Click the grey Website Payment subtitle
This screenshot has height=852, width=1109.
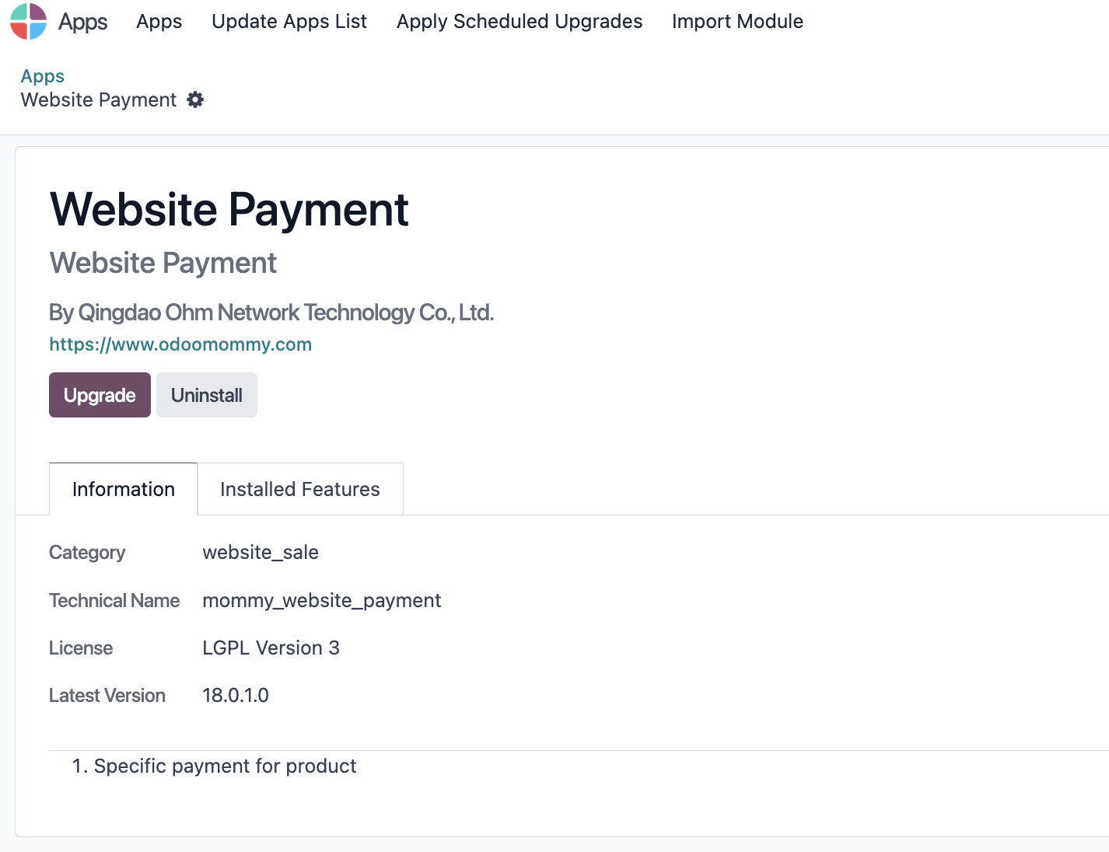pos(163,263)
